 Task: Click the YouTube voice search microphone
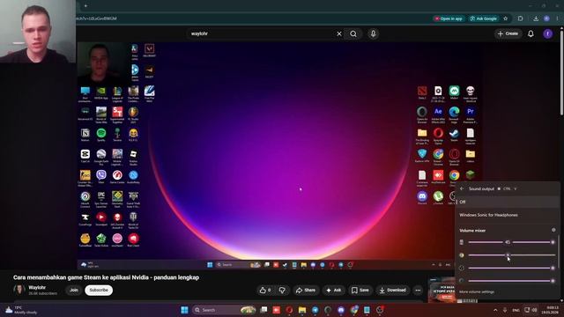(373, 33)
